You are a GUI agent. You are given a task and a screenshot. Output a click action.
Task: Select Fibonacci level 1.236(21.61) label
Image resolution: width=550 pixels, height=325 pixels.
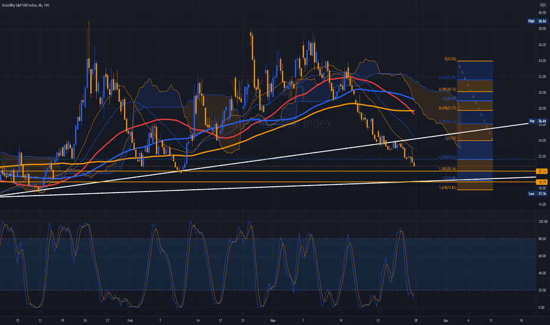447,157
